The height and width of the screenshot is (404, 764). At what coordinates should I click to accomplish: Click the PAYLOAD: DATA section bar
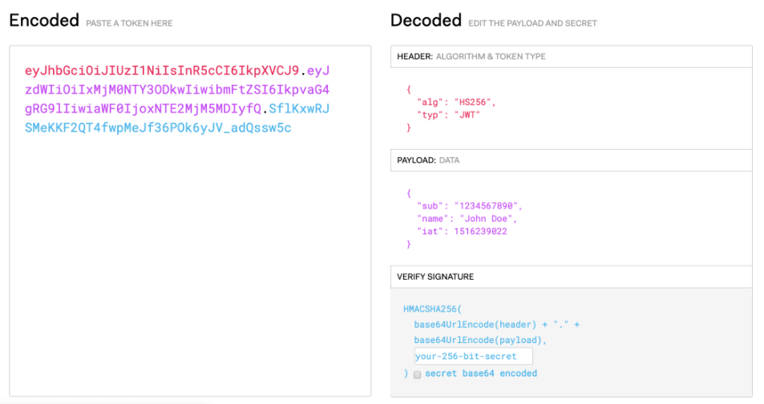tap(571, 160)
